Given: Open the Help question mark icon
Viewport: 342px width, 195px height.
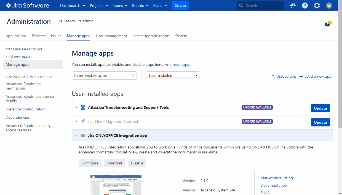Looking at the screenshot, I should [305, 6].
